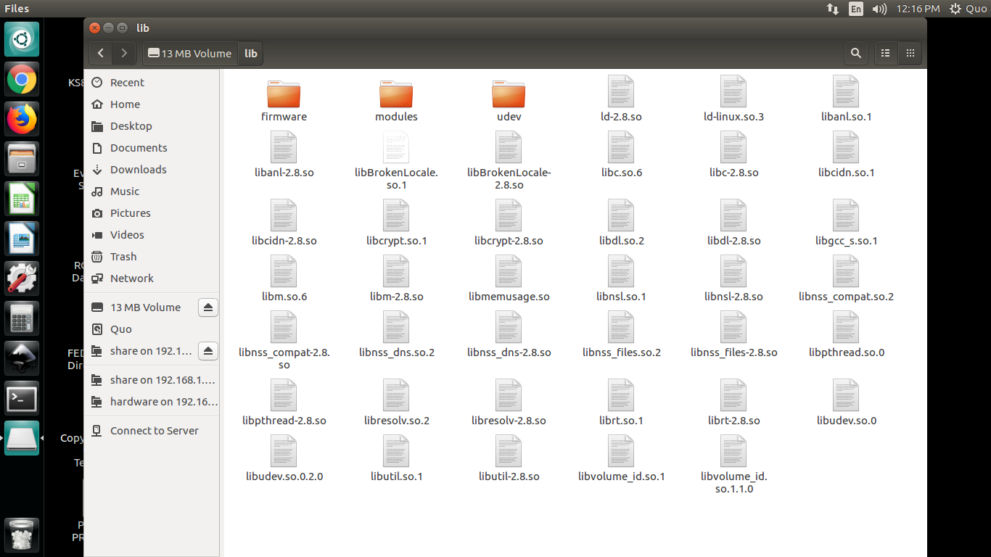
Task: Open the Files menu in the top bar
Action: click(x=17, y=9)
